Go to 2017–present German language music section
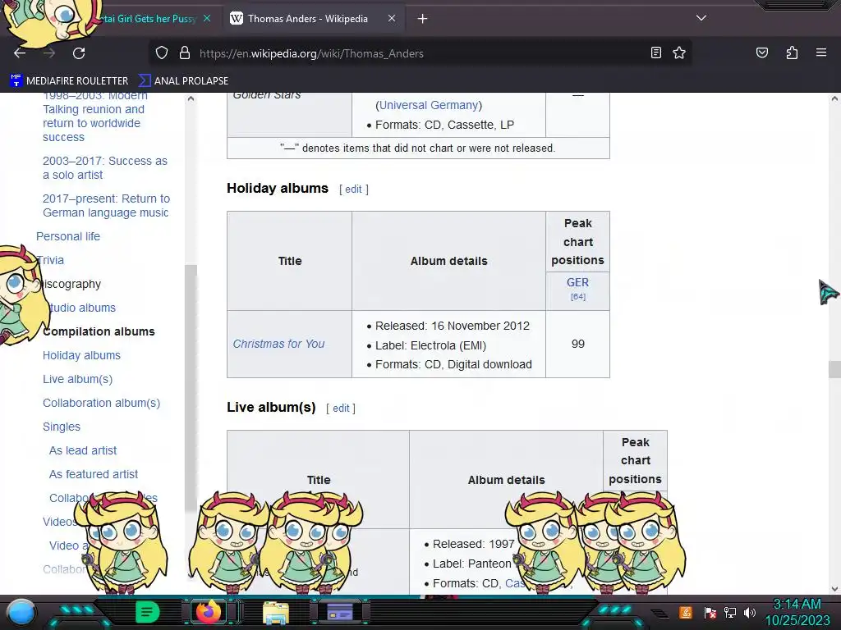This screenshot has height=630, width=841. pos(106,206)
